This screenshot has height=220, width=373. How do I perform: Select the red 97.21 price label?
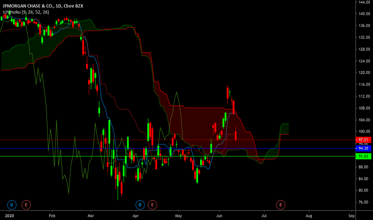363,140
